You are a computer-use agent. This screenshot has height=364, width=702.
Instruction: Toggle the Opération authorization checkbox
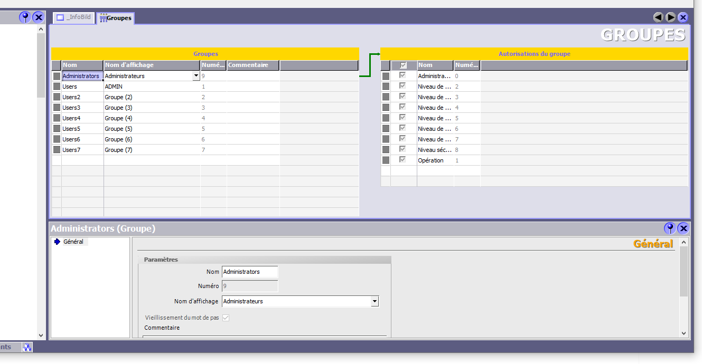[403, 160]
